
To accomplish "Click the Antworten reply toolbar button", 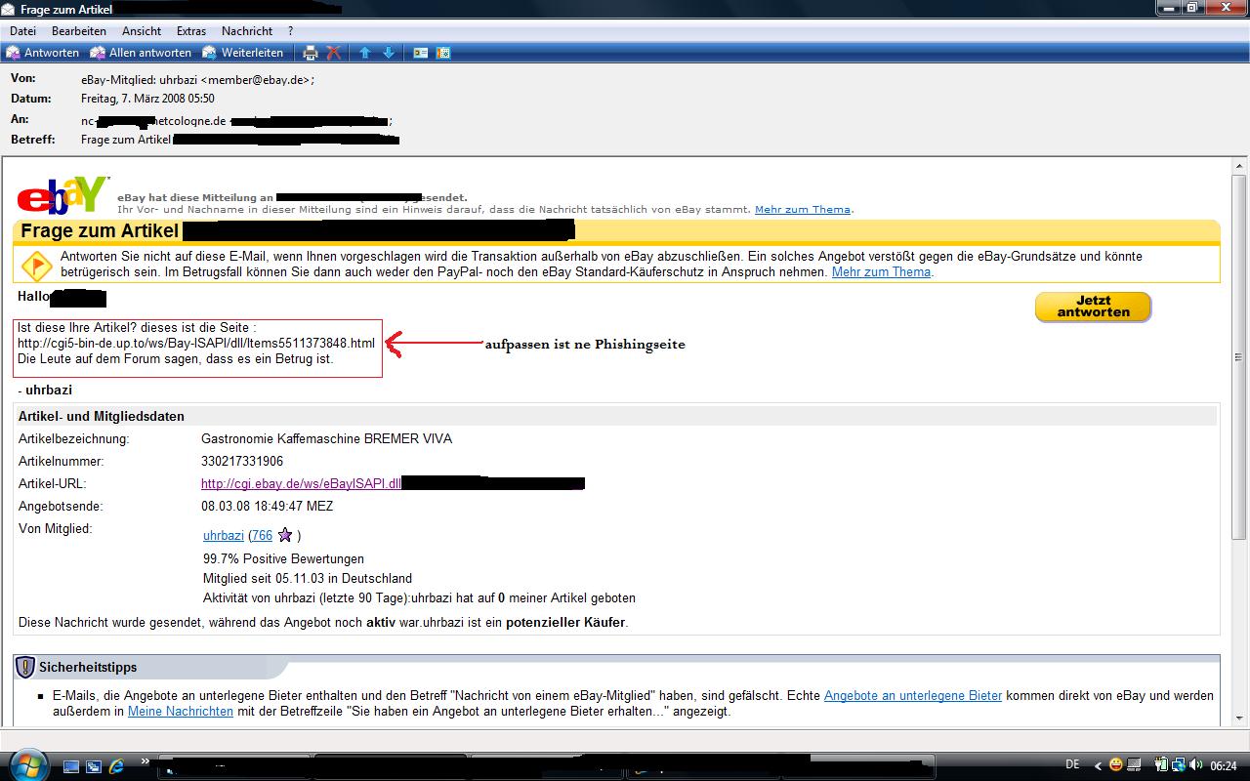I will coord(43,53).
